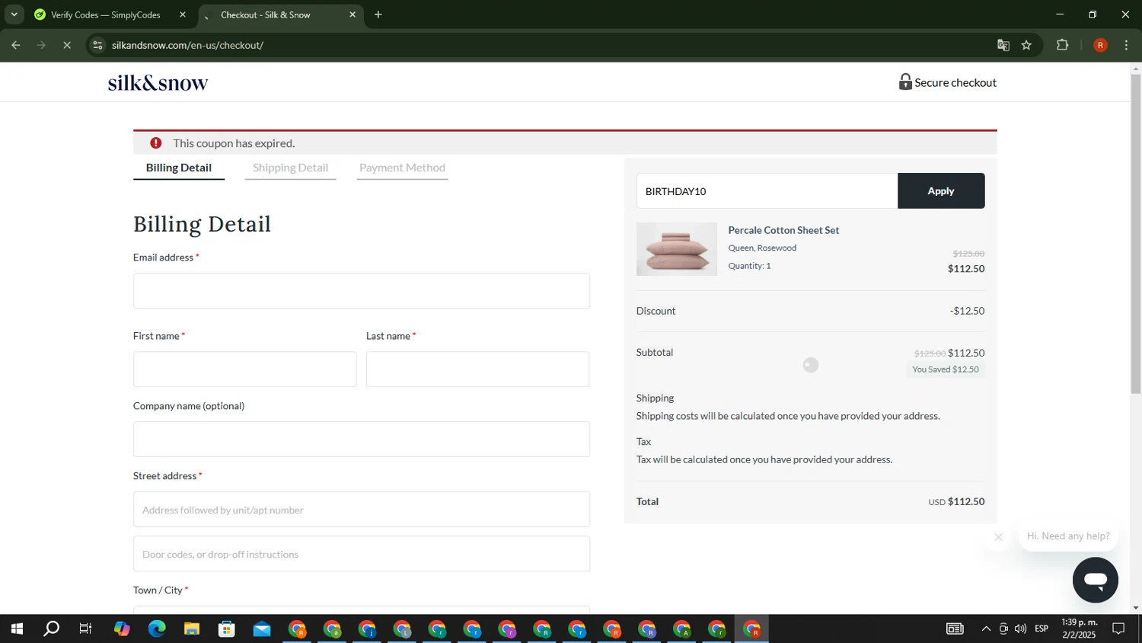Image resolution: width=1142 pixels, height=643 pixels.
Task: Dismiss the 'Hi. Need any help?' popup
Action: (998, 537)
